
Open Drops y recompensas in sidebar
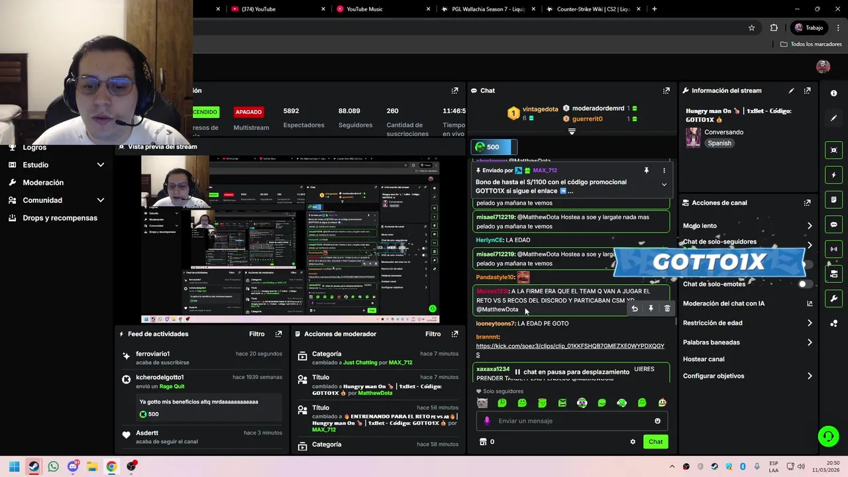pos(60,218)
